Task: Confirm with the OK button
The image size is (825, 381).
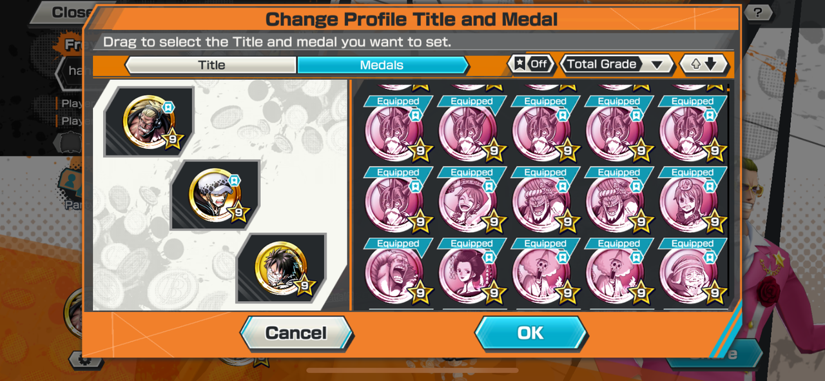Action: tap(530, 333)
